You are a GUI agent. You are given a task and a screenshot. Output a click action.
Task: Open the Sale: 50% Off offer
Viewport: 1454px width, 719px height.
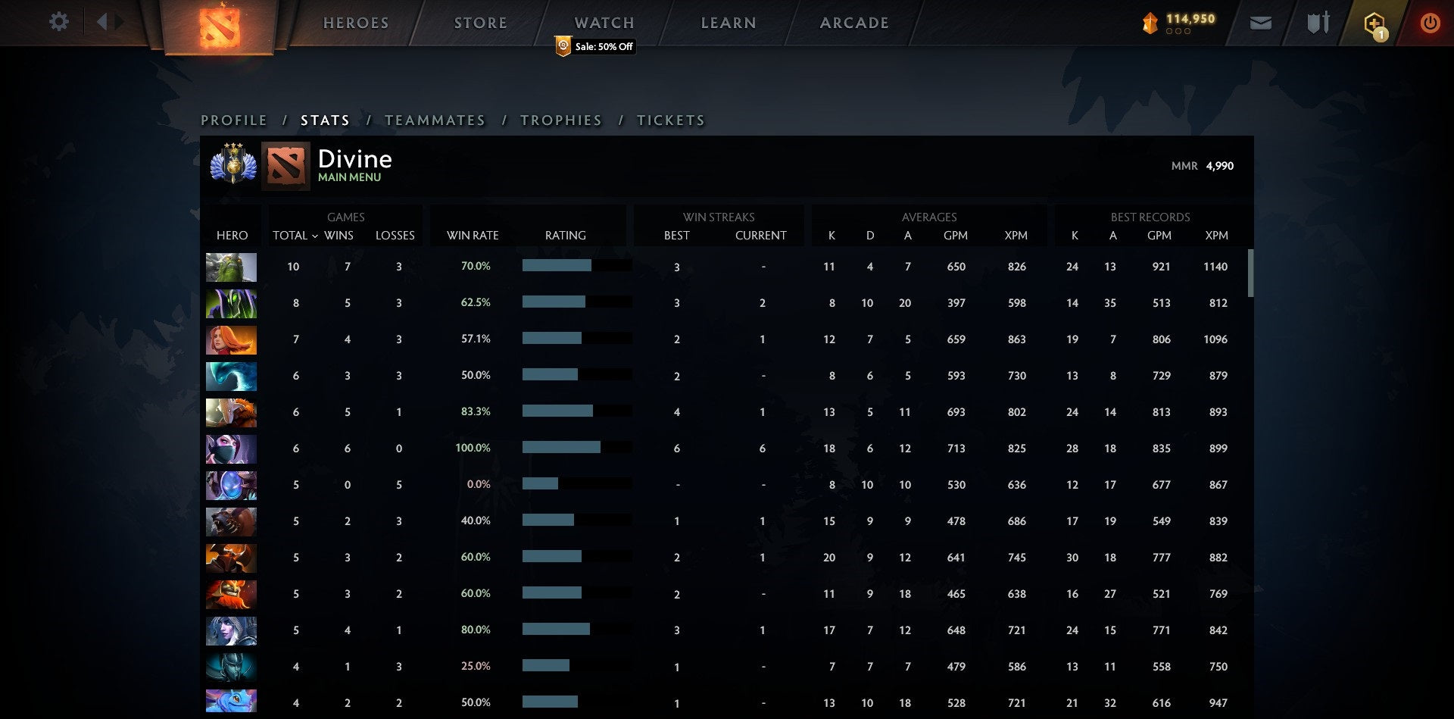595,47
